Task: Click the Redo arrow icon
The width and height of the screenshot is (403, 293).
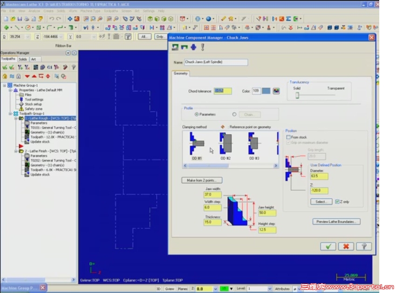Action: [x=59, y=19]
